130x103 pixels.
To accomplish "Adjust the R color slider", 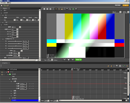I will (x=15, y=41).
